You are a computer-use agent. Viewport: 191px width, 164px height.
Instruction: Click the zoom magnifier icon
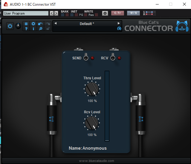point(40,29)
